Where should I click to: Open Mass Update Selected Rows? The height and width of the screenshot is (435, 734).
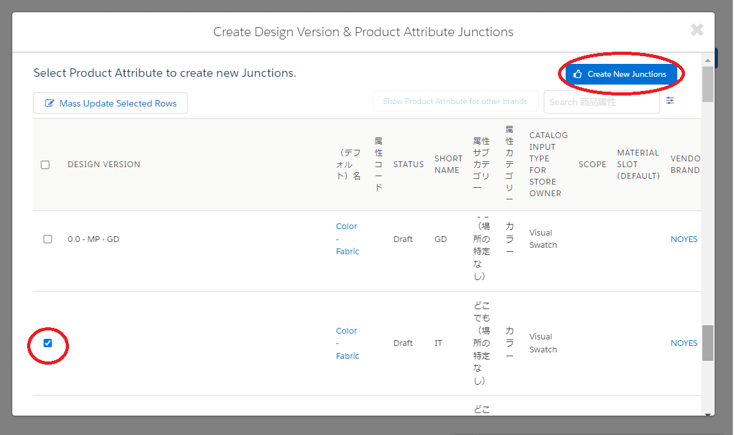(110, 103)
